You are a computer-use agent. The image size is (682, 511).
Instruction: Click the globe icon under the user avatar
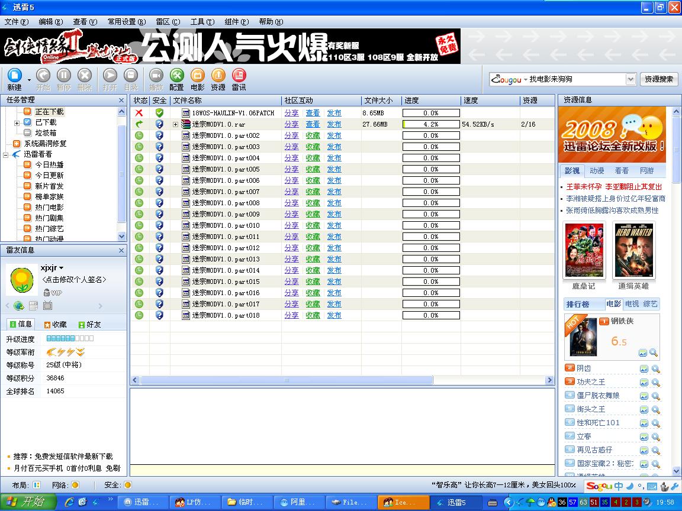coord(18,305)
